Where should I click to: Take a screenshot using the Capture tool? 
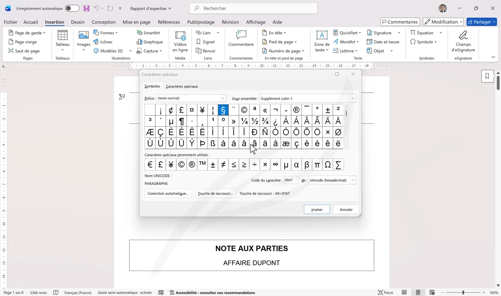point(149,50)
